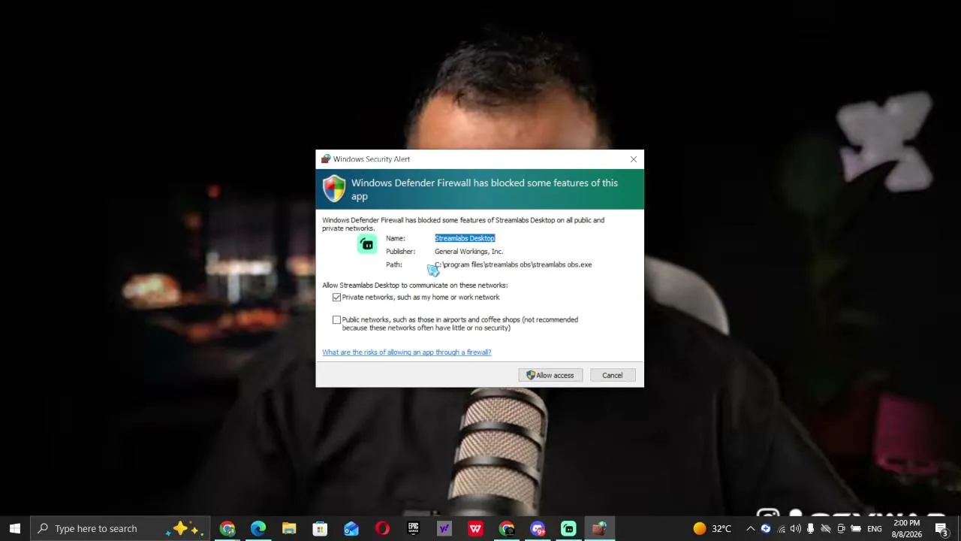
Task: Click the Meet Now camera tray icon
Action: 841,529
